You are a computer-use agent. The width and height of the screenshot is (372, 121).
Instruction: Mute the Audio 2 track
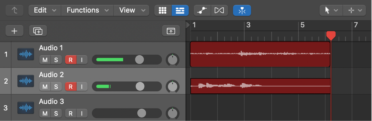[45, 87]
